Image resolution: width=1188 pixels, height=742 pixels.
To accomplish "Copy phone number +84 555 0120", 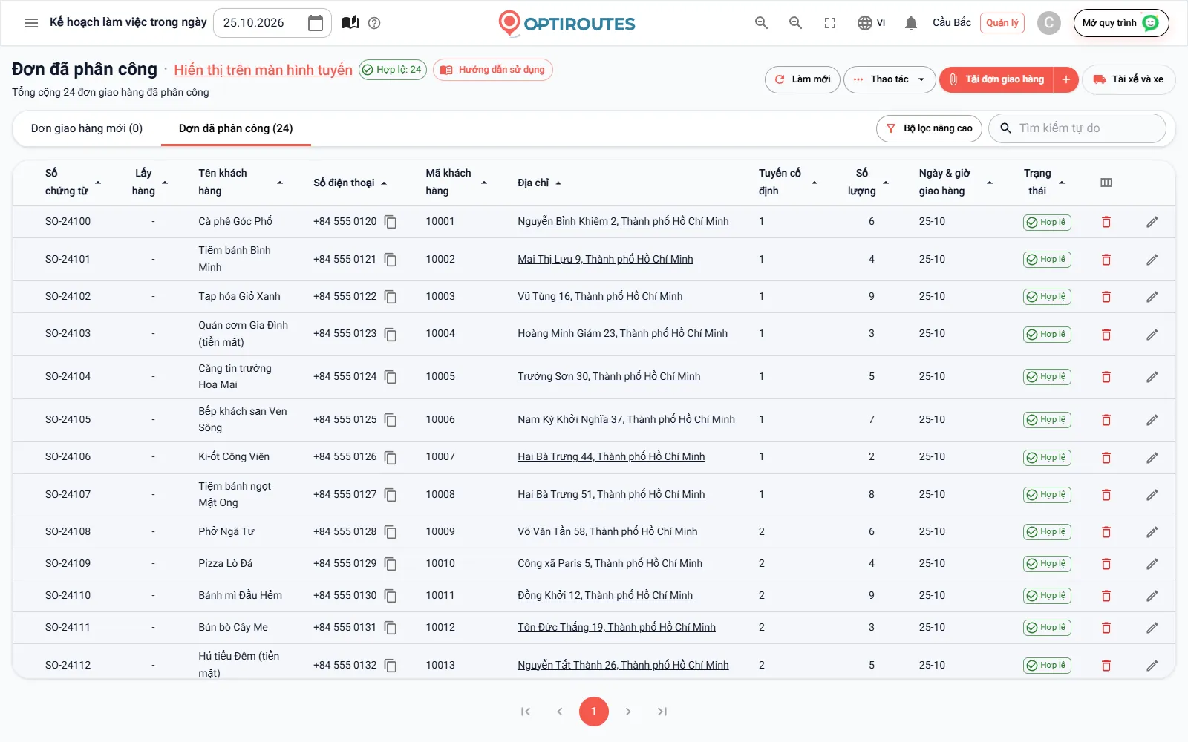I will (391, 222).
